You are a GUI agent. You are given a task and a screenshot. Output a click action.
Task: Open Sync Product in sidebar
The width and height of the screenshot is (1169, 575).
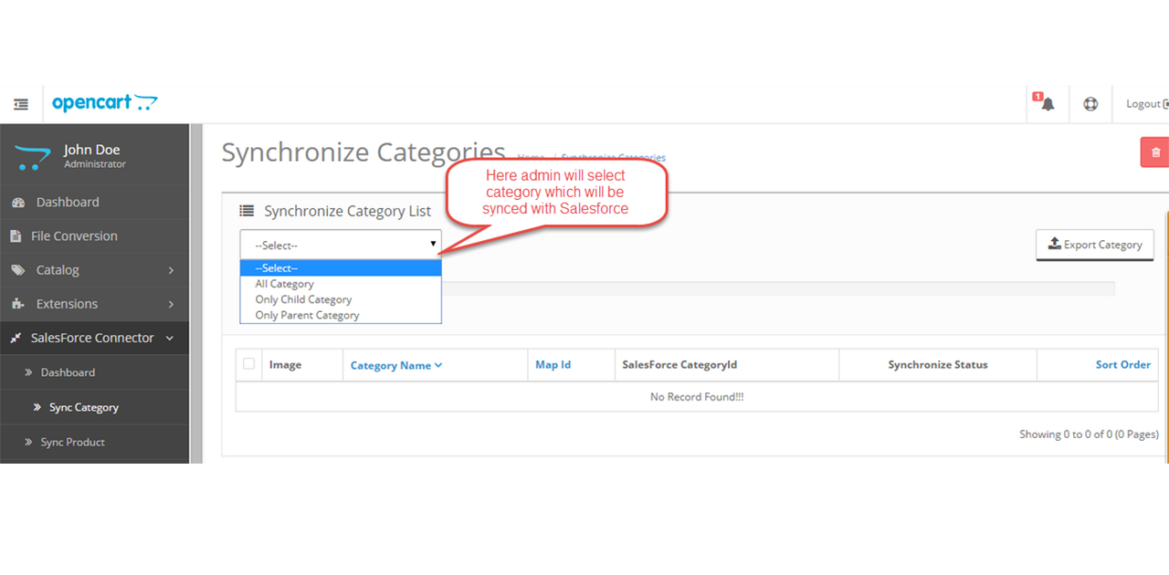72,442
